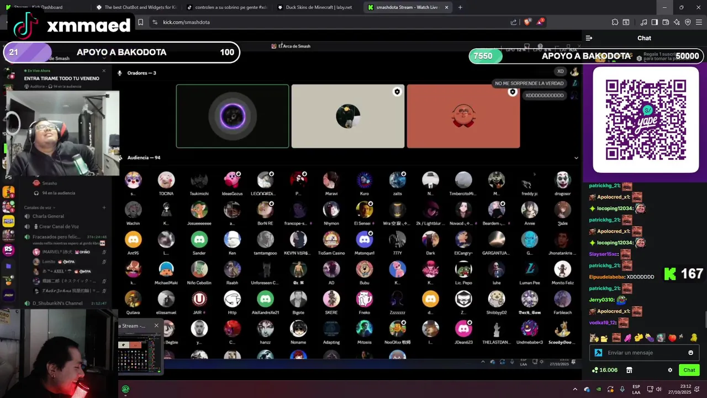
Task: Click the Http audience member avatar
Action: pyautogui.click(x=232, y=299)
